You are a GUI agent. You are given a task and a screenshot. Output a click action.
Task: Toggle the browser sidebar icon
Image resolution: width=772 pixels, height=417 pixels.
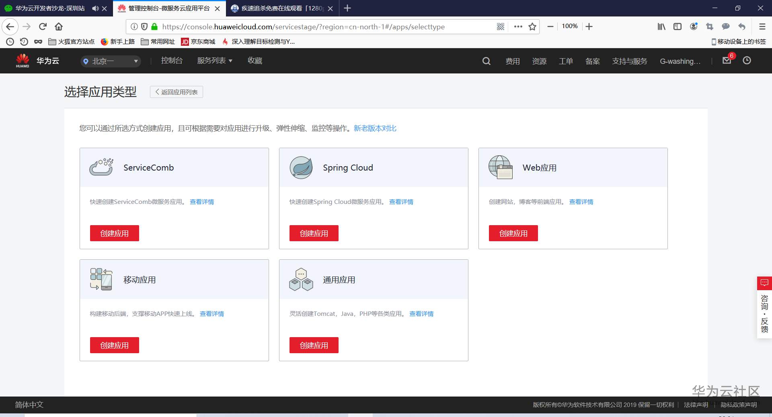click(678, 26)
